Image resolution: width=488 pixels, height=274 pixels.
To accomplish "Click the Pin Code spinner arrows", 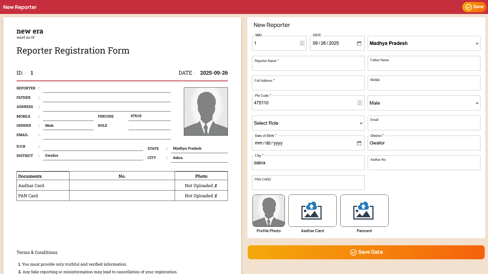I will click(360, 103).
